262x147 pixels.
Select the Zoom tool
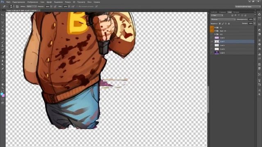[2, 88]
